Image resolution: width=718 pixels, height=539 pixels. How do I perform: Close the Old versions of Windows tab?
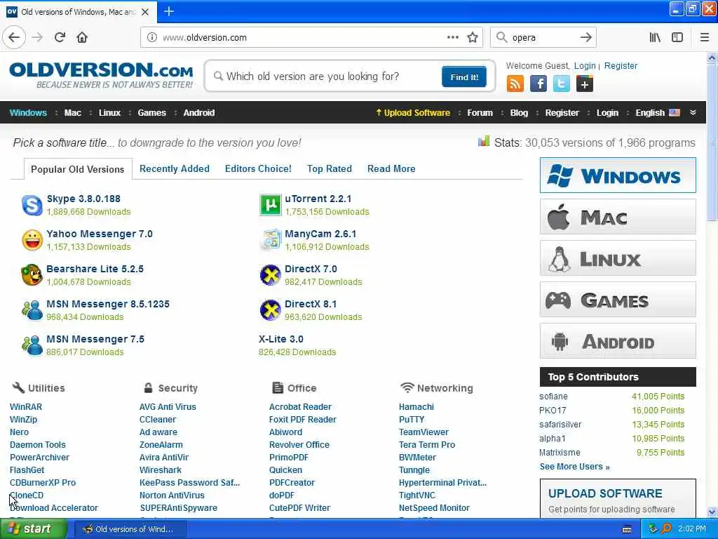(x=145, y=11)
